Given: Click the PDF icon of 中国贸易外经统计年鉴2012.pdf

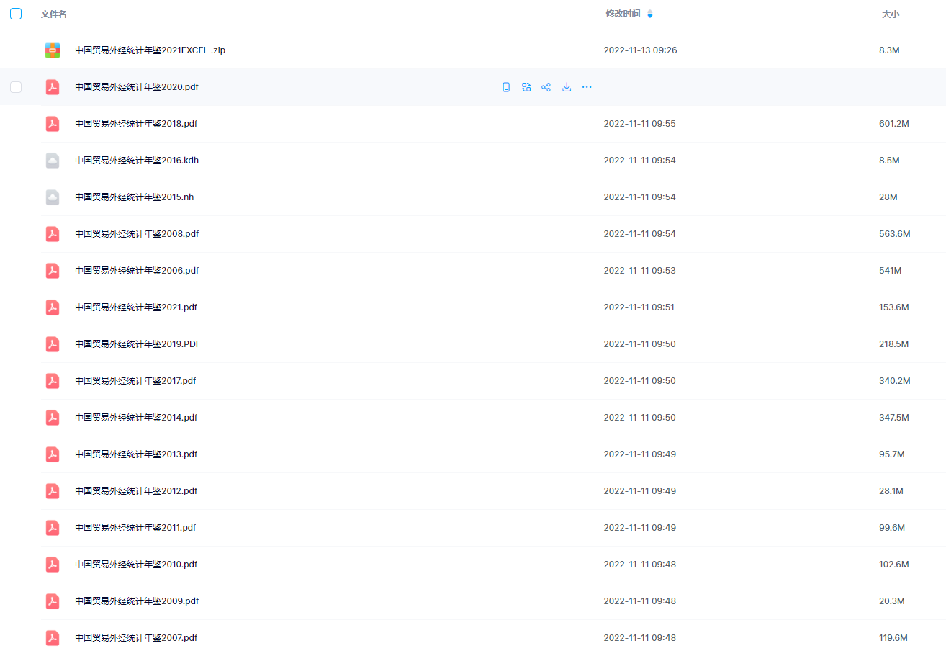Looking at the screenshot, I should click(x=53, y=491).
